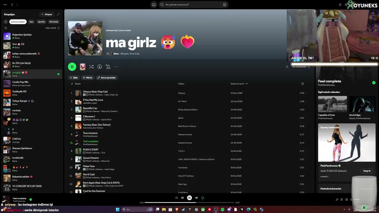The width and height of the screenshot is (379, 213).
Task: Open the Yeni eklenenler view dropdown
Action: (301, 67)
